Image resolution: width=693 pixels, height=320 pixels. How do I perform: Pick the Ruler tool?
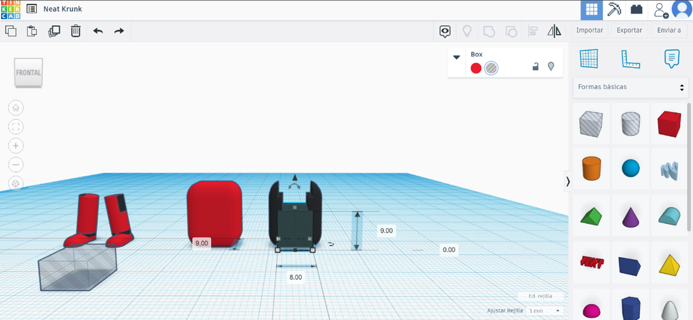pyautogui.click(x=631, y=59)
